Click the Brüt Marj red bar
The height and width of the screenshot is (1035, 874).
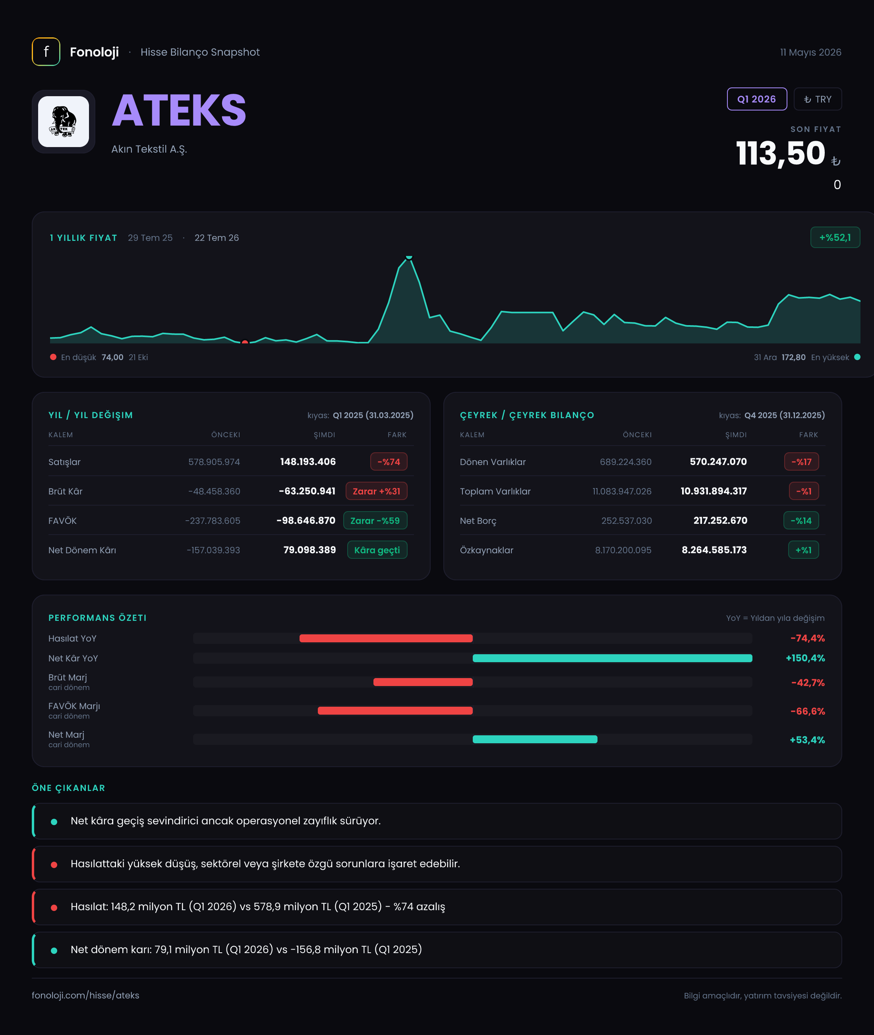tap(423, 682)
